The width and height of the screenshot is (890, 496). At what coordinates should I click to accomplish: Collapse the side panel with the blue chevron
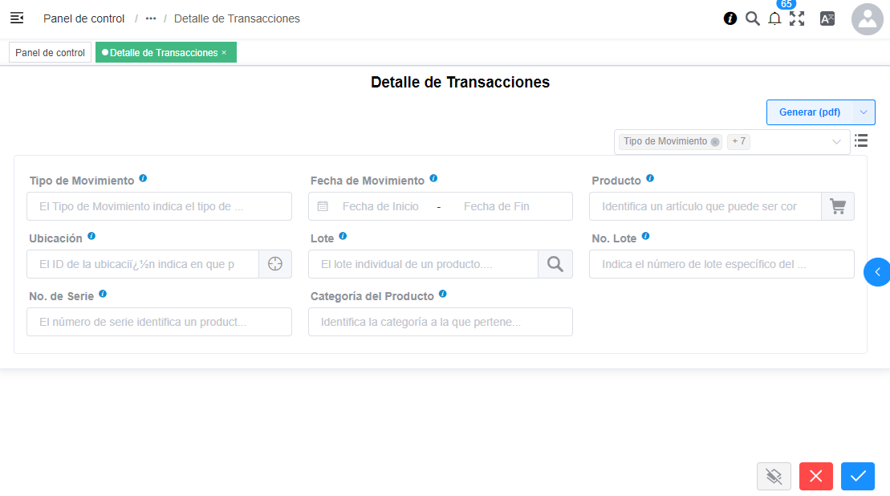pos(877,272)
